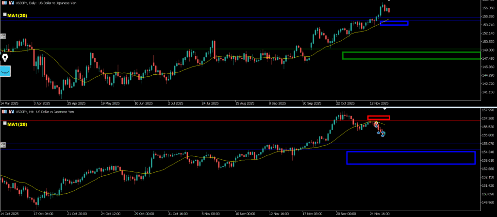Click the small panel icon below MA1(20) in the H4 chart
Image resolution: width=497 pixels, height=217 pixels.
tap(3, 145)
